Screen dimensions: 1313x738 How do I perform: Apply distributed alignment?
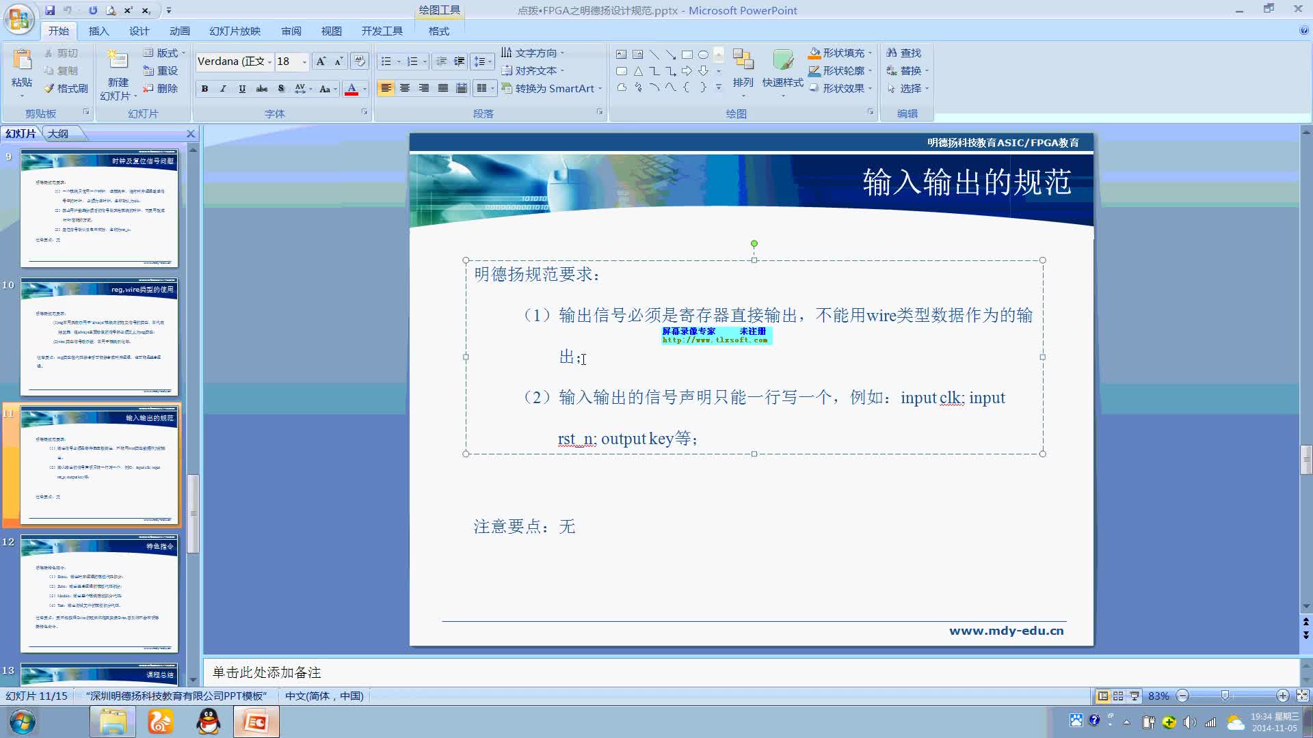pos(462,88)
